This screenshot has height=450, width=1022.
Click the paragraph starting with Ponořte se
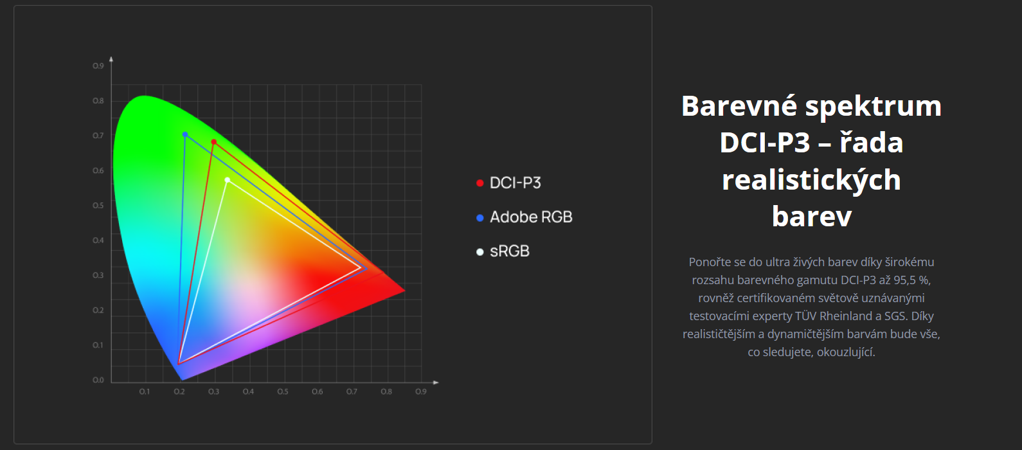point(811,307)
